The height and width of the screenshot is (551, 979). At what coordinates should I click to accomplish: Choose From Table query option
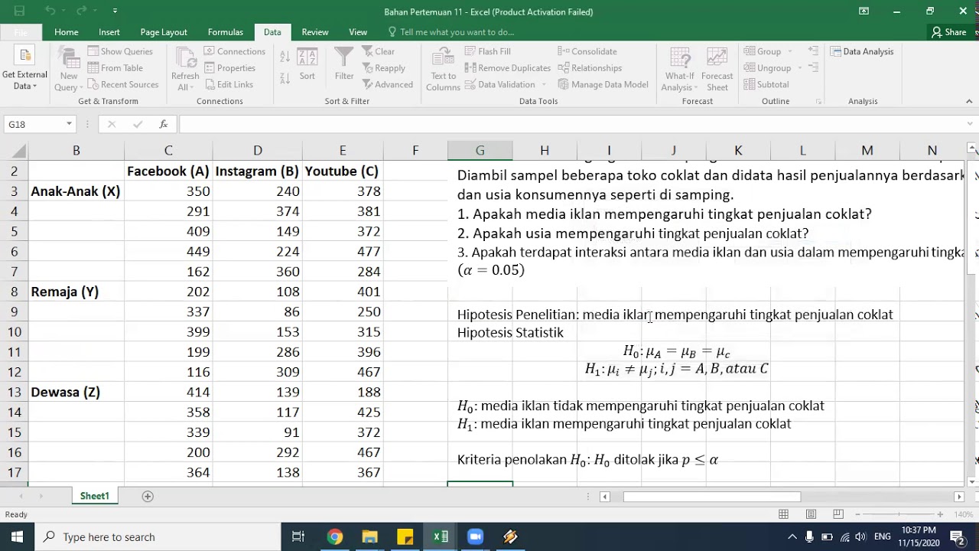(x=115, y=68)
